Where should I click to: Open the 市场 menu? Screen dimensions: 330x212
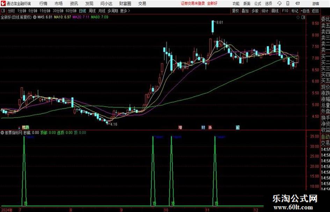tap(59, 3)
